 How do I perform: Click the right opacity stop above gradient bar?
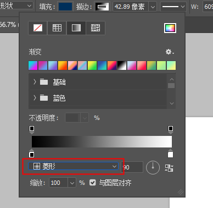click(x=171, y=129)
